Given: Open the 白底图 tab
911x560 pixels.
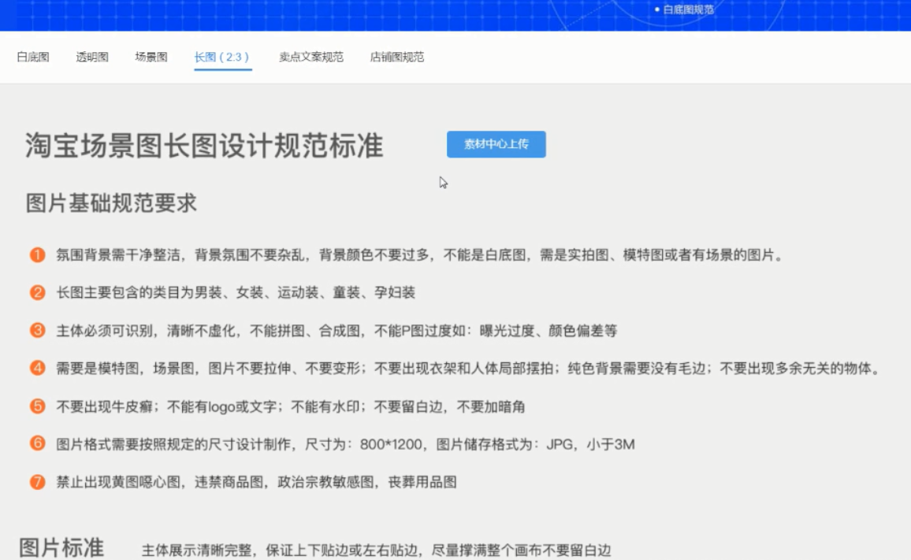Looking at the screenshot, I should tap(33, 57).
